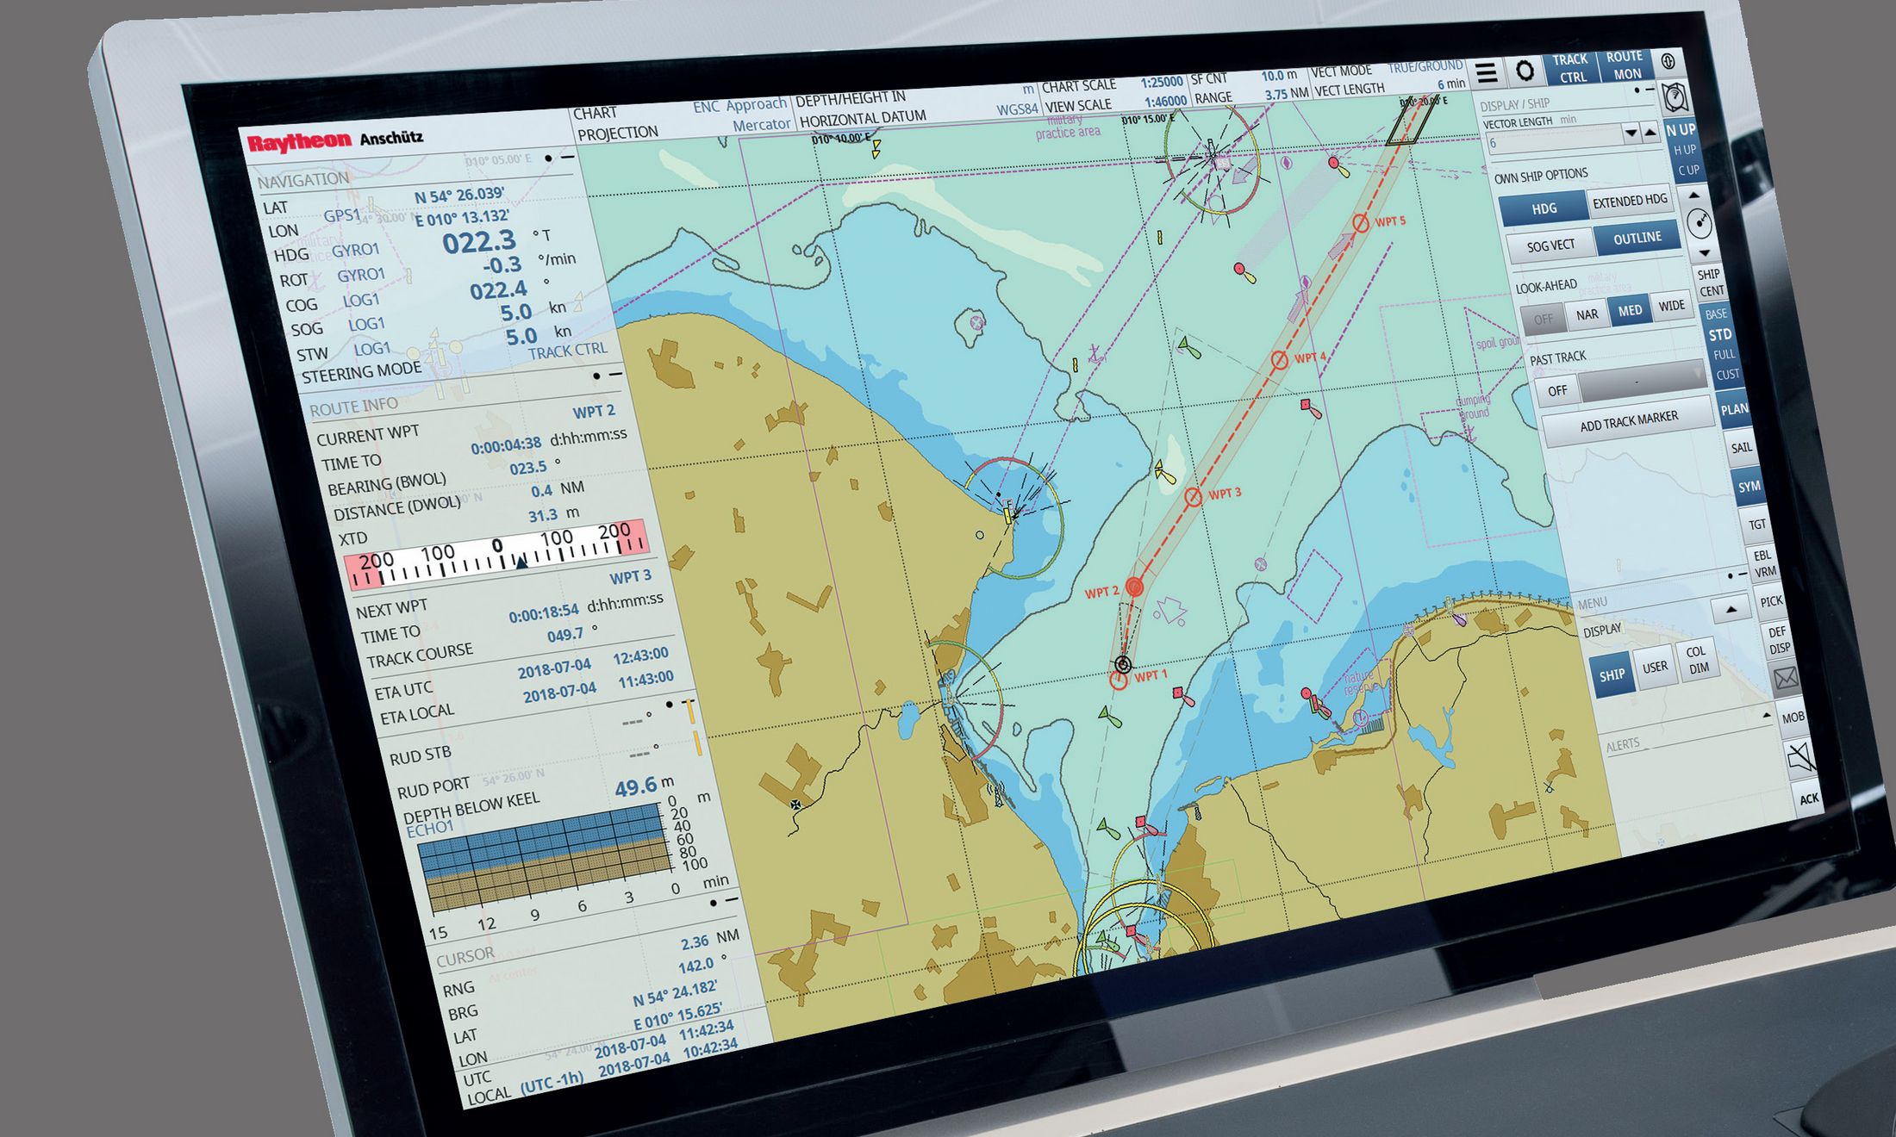The image size is (1896, 1137).
Task: Click the chart radar overlay icon
Action: coord(1674,98)
